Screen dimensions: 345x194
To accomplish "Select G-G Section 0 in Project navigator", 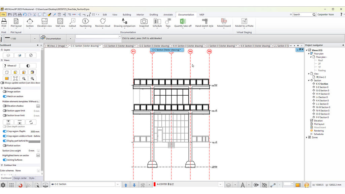I will (x=322, y=91).
